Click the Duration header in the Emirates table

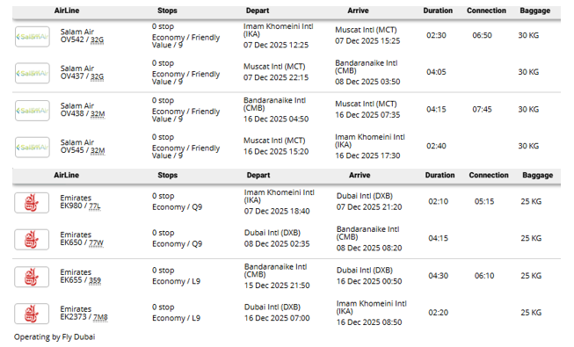click(440, 176)
